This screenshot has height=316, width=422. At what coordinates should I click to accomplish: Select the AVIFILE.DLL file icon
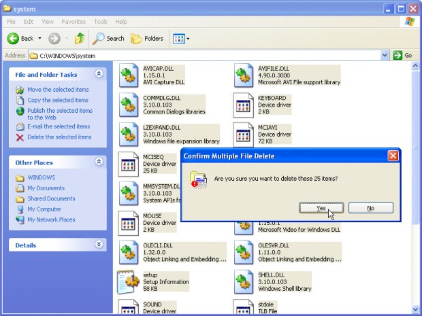[x=244, y=75]
